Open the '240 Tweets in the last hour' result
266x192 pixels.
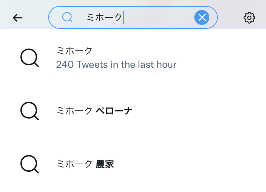pos(116,65)
